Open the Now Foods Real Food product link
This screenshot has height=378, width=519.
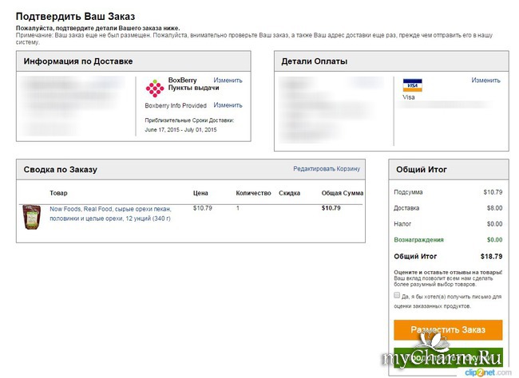110,213
